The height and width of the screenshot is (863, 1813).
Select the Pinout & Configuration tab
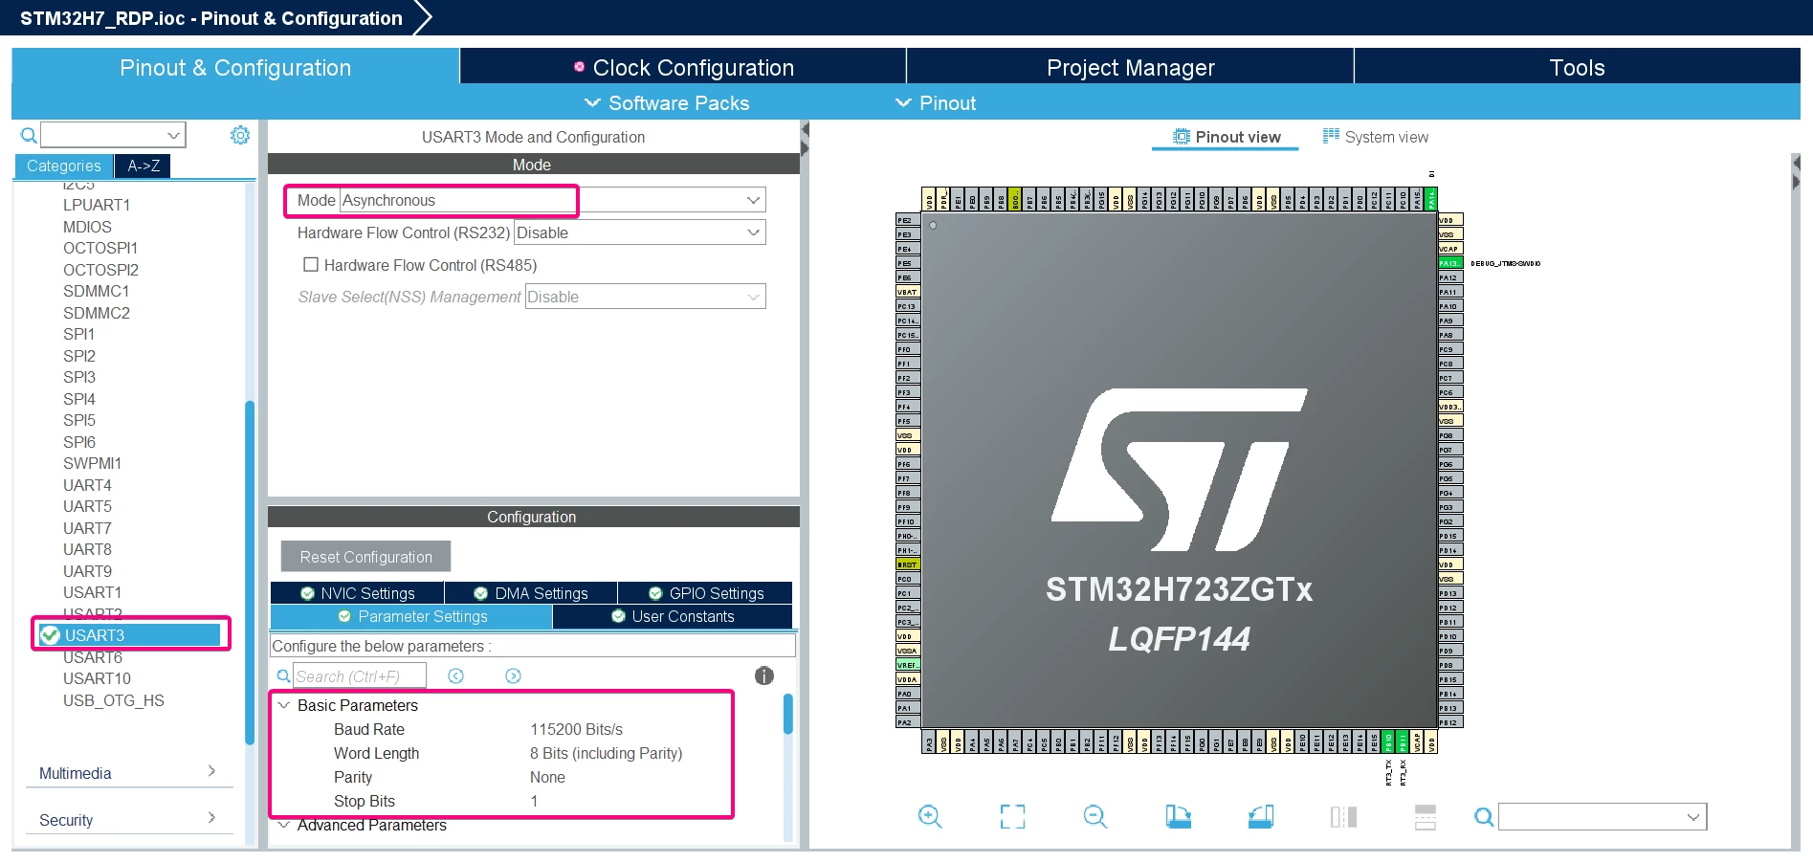[x=235, y=67]
